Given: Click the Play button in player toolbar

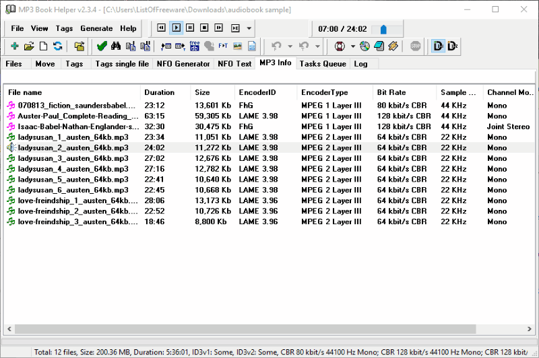Looking at the screenshot, I should 176,28.
